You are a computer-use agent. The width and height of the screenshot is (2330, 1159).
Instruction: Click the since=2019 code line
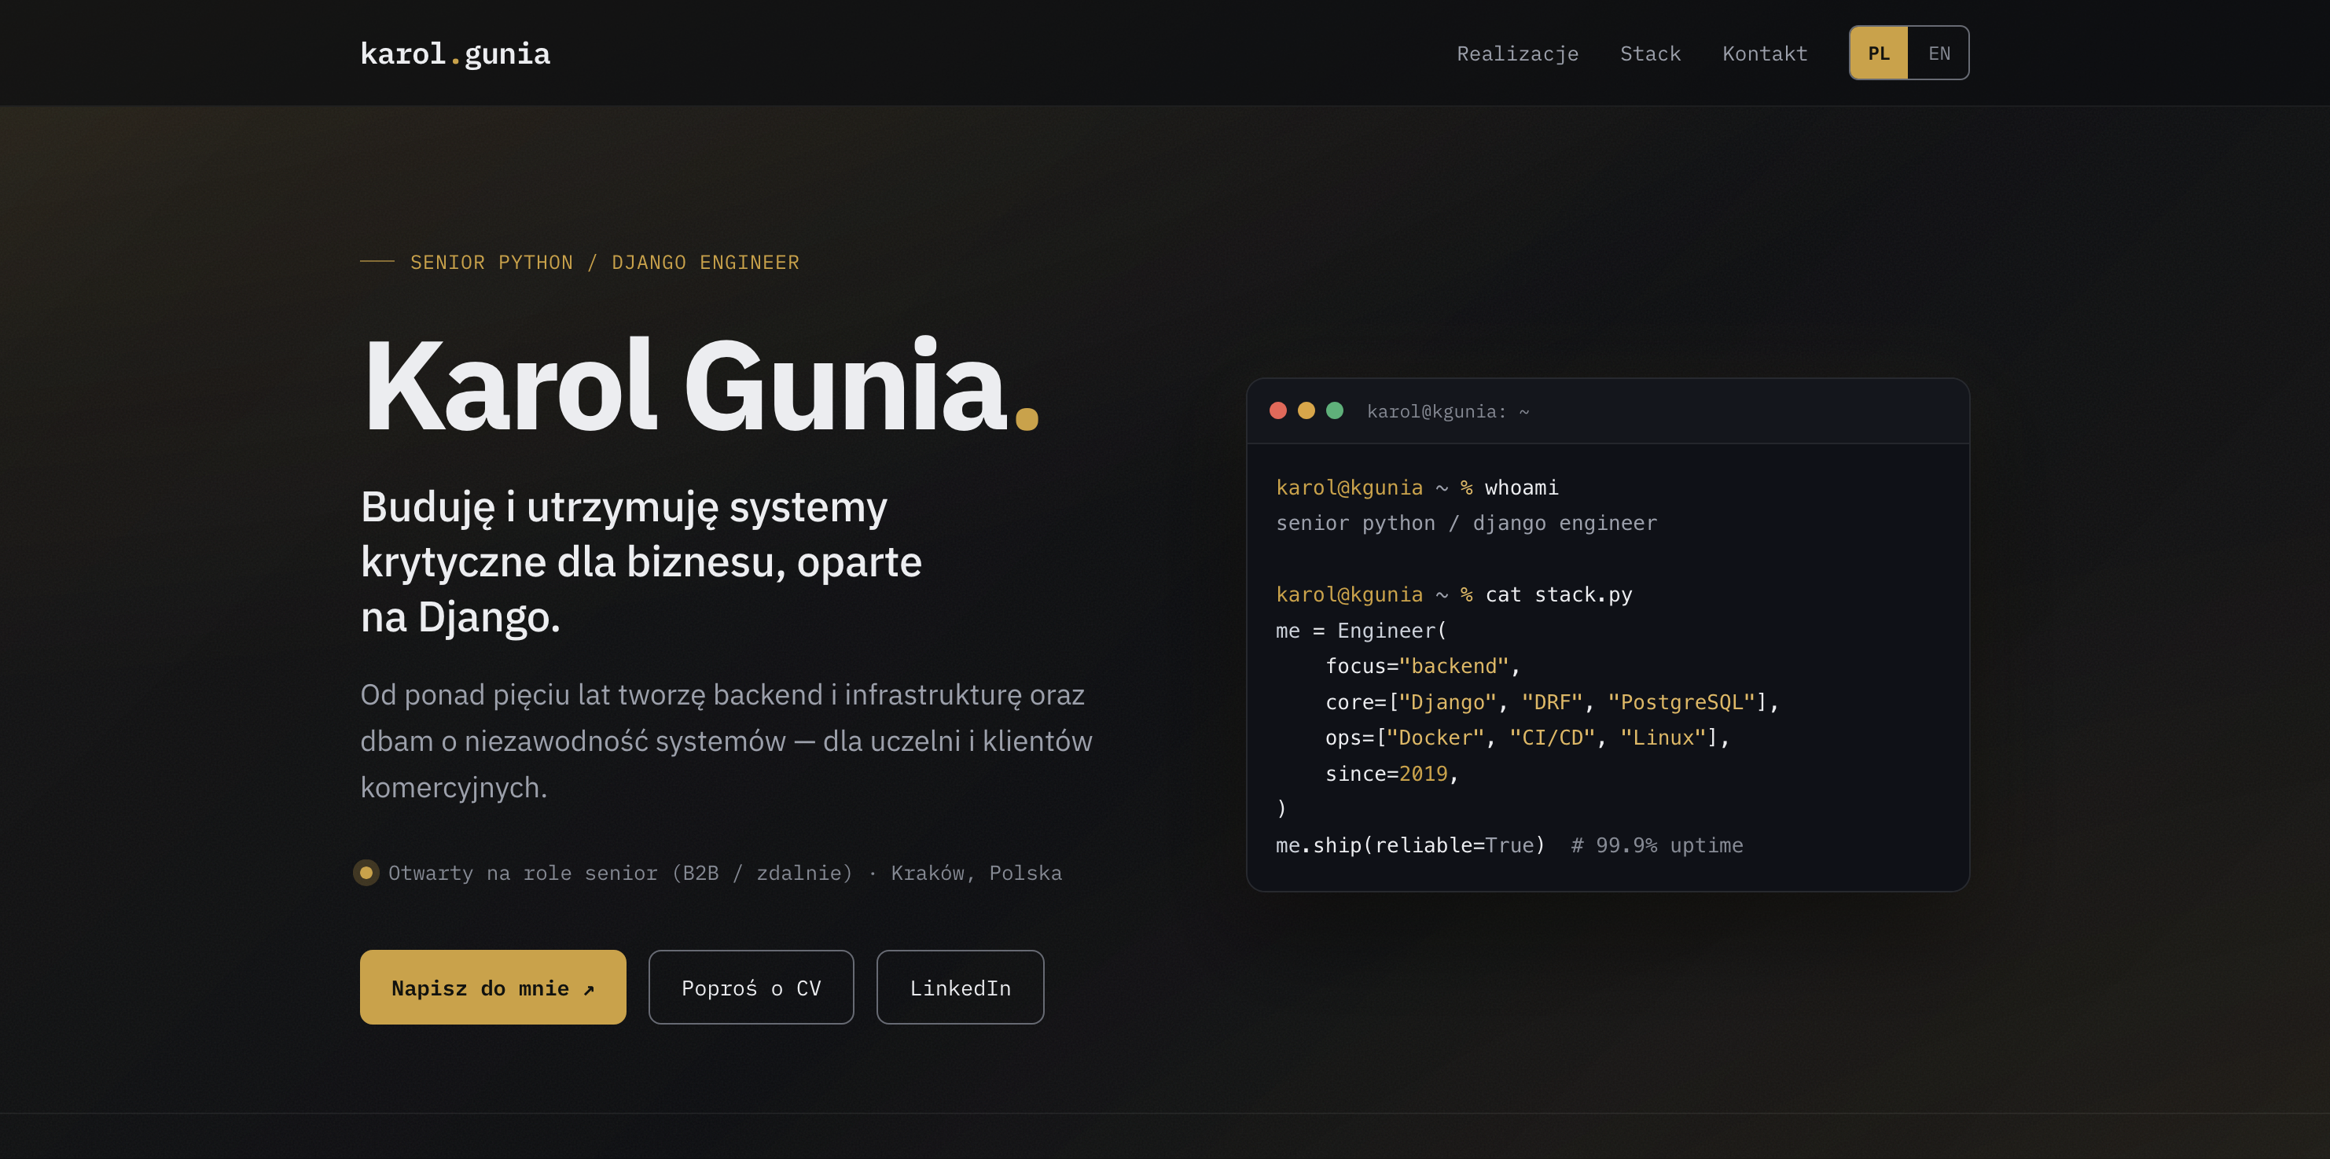pos(1392,774)
